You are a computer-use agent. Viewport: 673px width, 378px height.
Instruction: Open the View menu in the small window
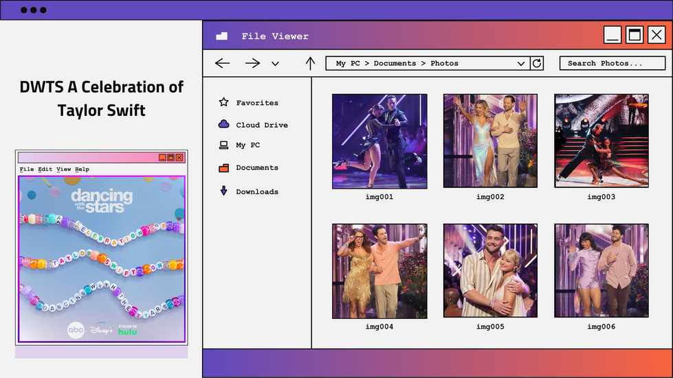point(63,169)
